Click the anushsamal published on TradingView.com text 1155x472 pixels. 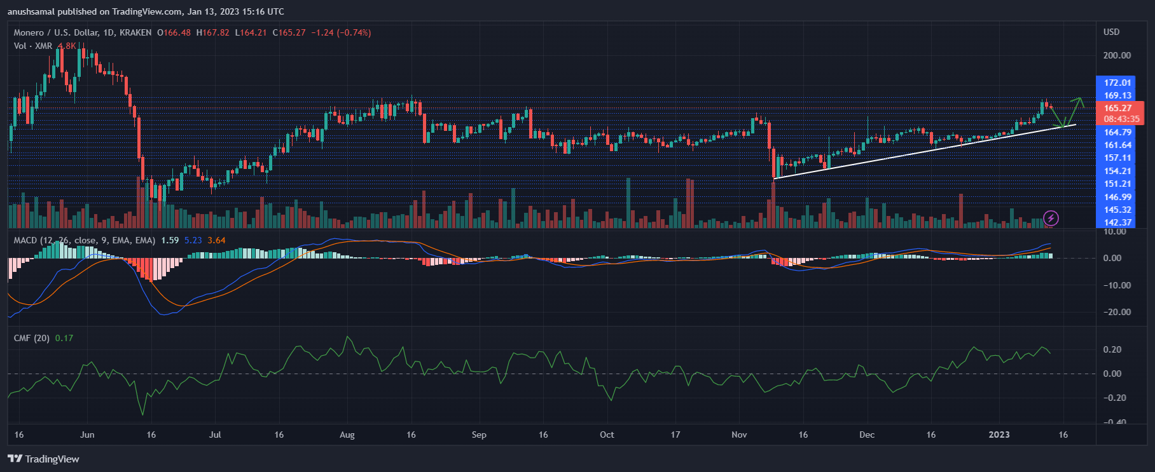tap(146, 11)
